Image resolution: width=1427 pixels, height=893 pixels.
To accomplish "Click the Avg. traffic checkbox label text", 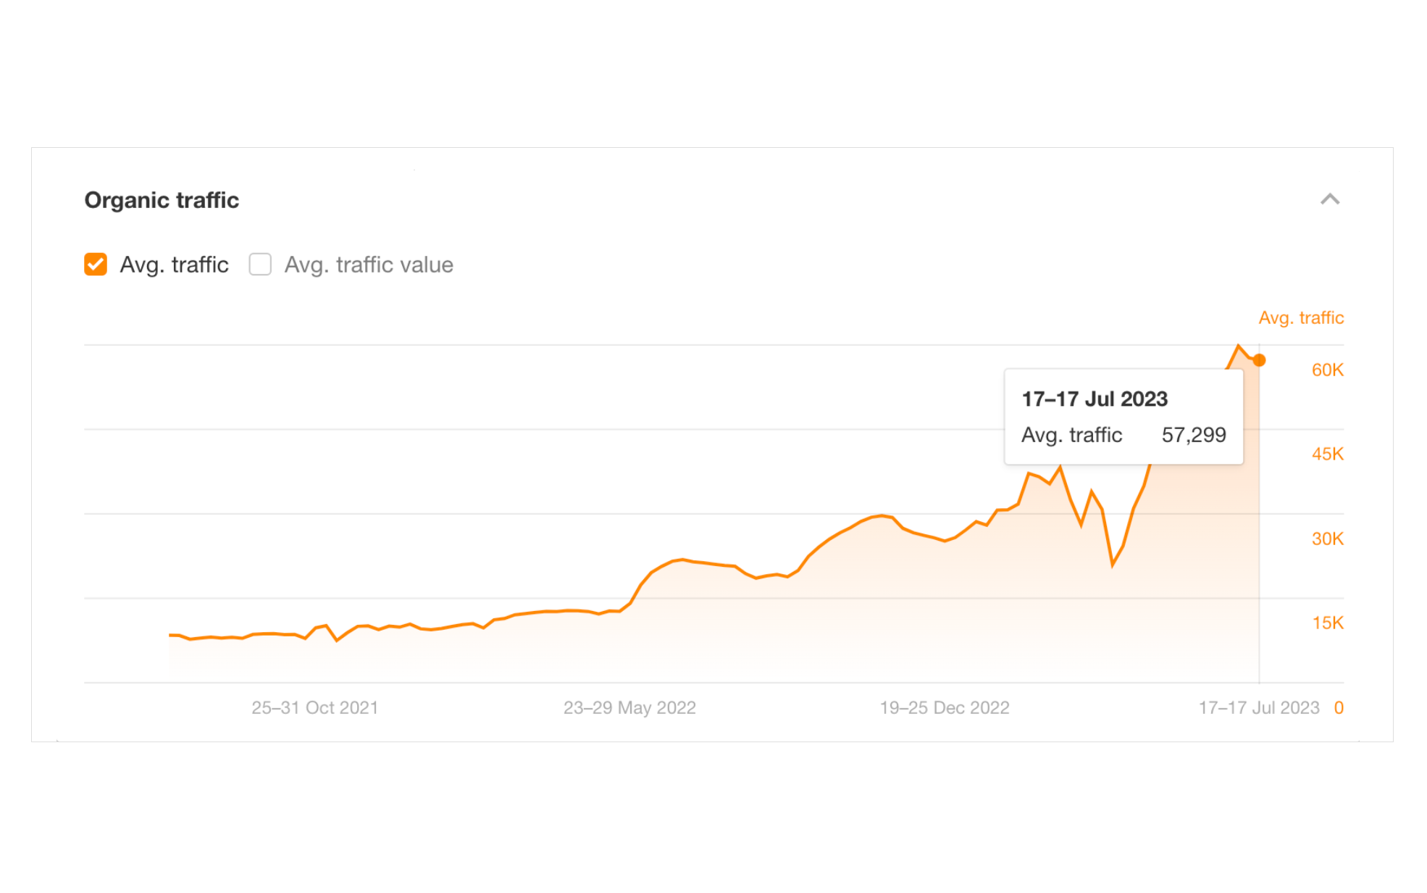I will [x=174, y=265].
